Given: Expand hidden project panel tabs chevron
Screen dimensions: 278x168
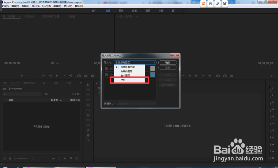Looking at the screenshot, I should coord(81,83).
